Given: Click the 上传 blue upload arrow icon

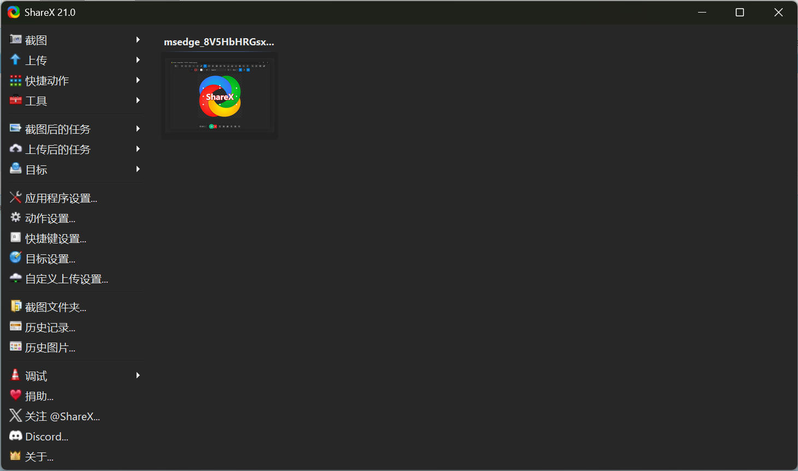Looking at the screenshot, I should 16,60.
